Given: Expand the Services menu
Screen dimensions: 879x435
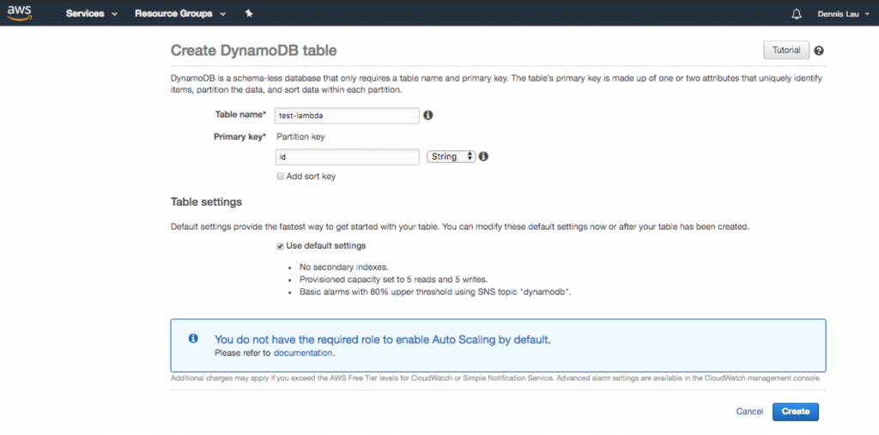Looking at the screenshot, I should point(90,14).
